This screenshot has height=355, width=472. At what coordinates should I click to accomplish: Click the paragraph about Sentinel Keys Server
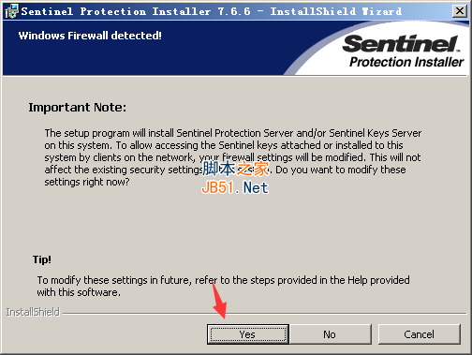click(x=232, y=157)
